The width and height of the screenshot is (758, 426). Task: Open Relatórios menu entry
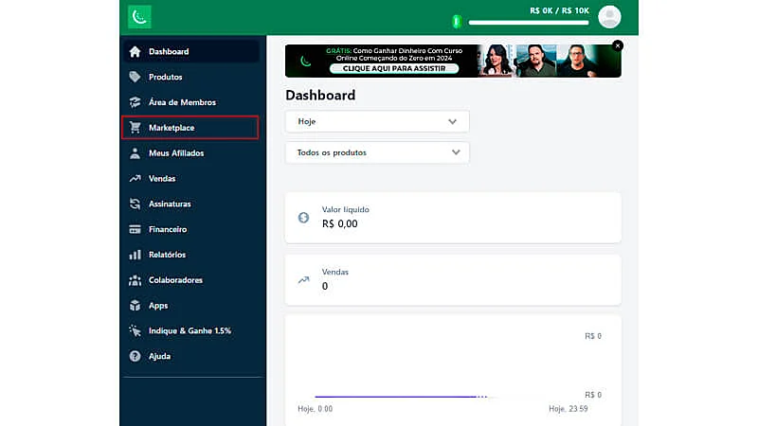(x=191, y=255)
